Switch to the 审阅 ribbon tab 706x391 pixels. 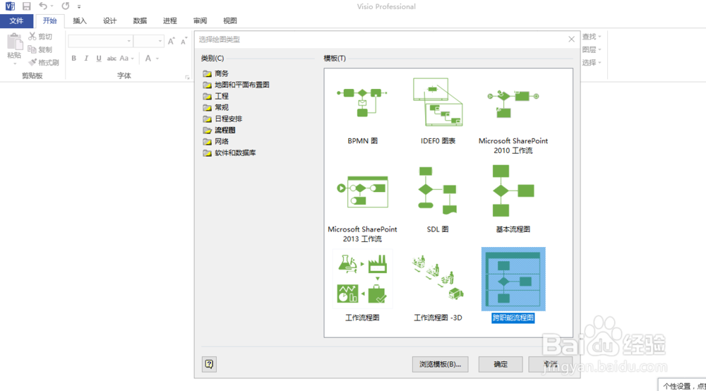coord(200,20)
